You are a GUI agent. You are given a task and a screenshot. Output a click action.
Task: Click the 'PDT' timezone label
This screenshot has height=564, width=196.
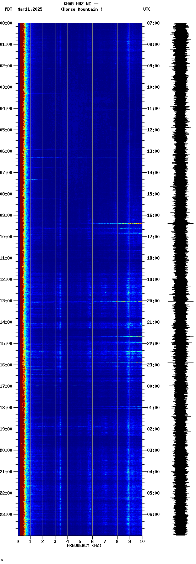[8, 9]
